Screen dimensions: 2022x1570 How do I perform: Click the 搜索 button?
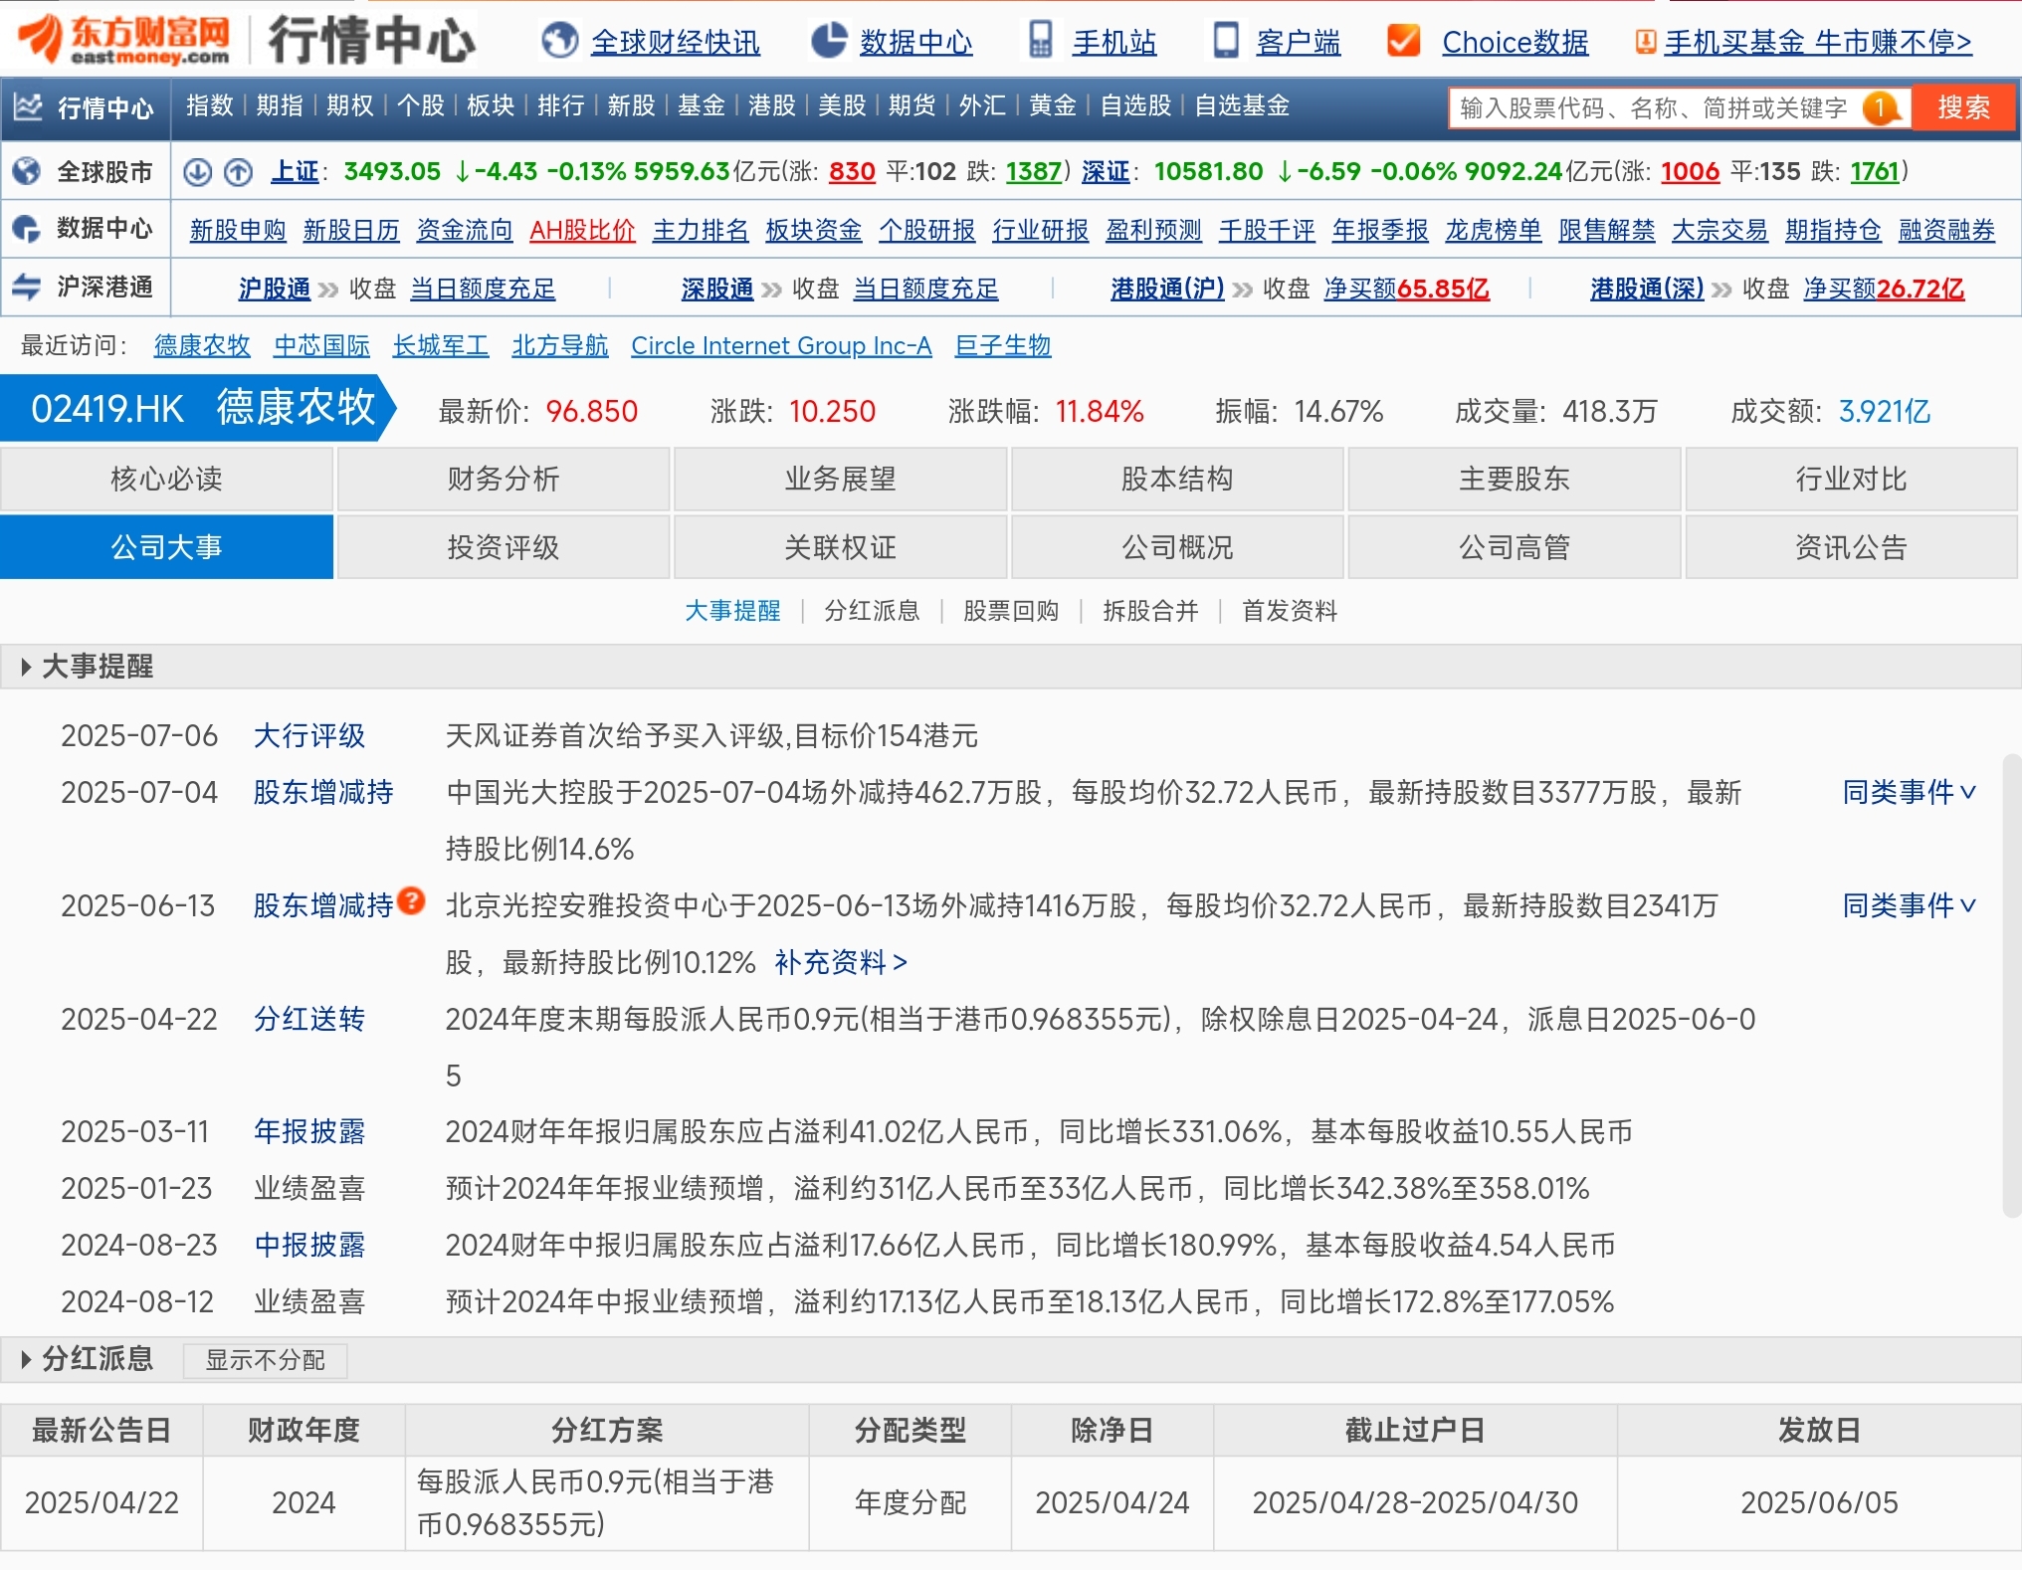1963,107
